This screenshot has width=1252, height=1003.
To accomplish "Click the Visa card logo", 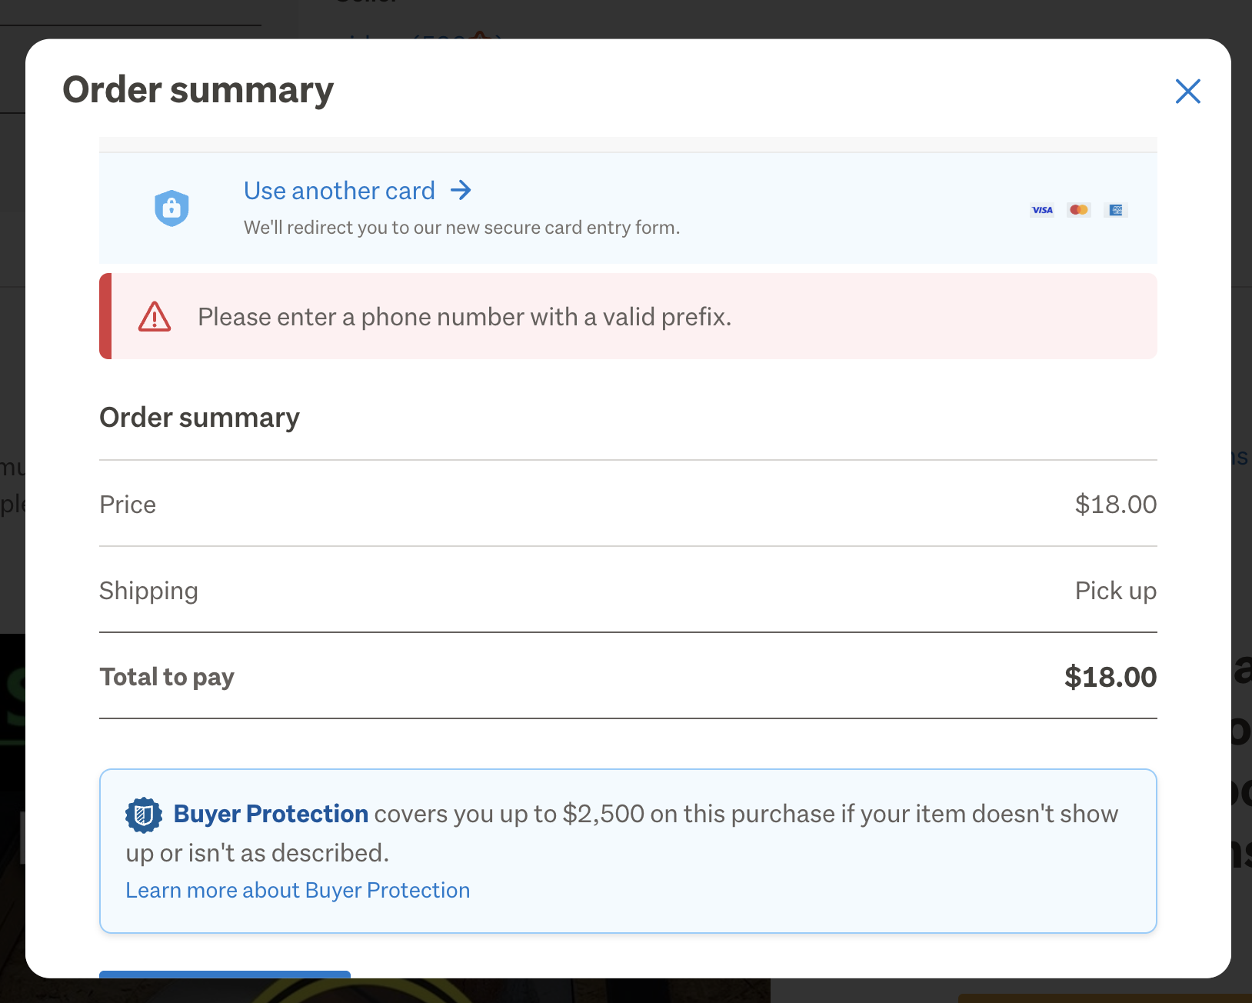I will tap(1042, 210).
